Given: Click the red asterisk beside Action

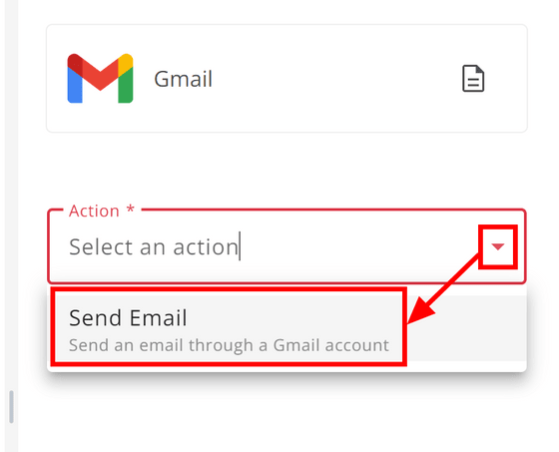Looking at the screenshot, I should click(x=131, y=209).
